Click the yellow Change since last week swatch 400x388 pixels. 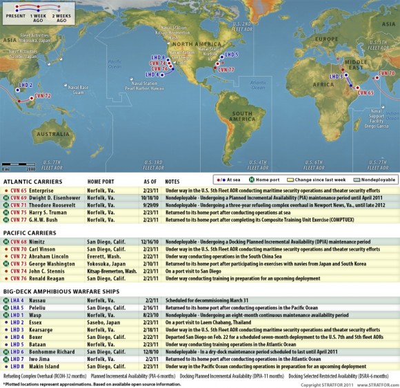[x=290, y=180]
